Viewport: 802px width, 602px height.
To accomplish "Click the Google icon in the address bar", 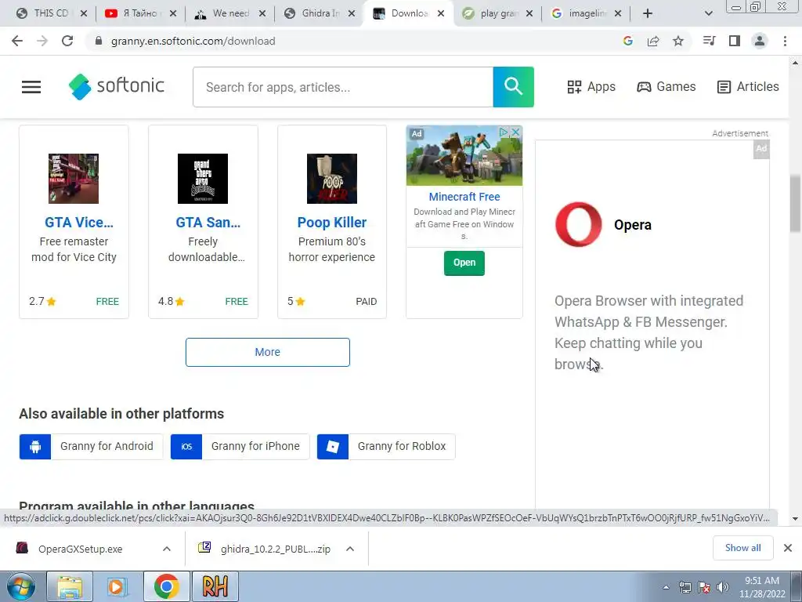I will click(x=628, y=41).
